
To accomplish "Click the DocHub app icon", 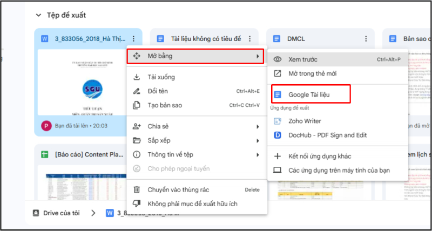I will coord(278,135).
